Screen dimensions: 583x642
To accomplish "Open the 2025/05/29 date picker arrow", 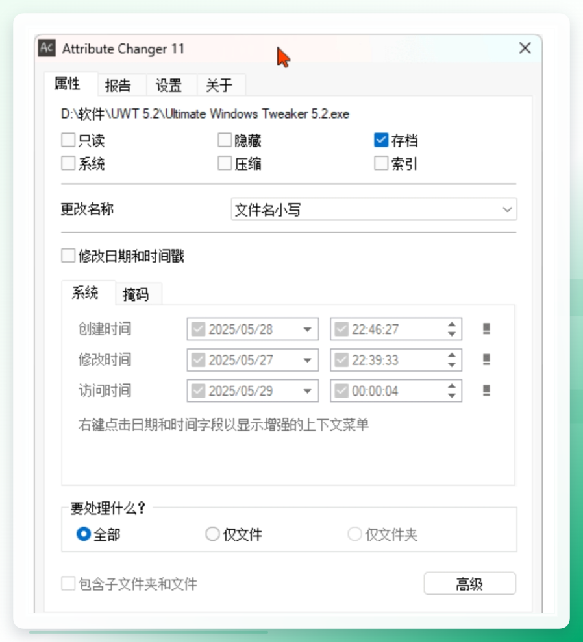I will (307, 390).
